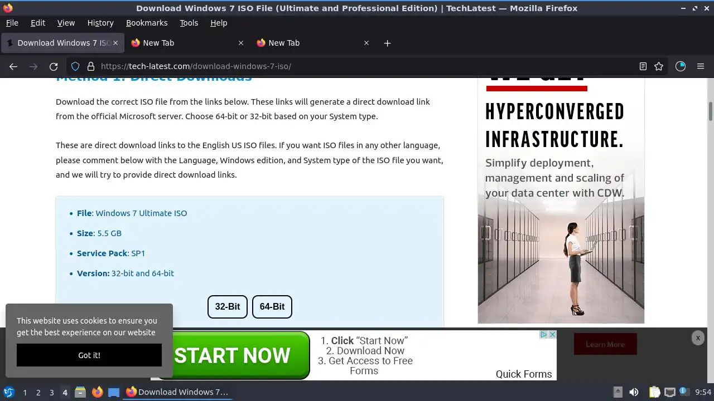The image size is (714, 401).
Task: Close the Download Windows 7 ISO tab
Action: pos(115,43)
